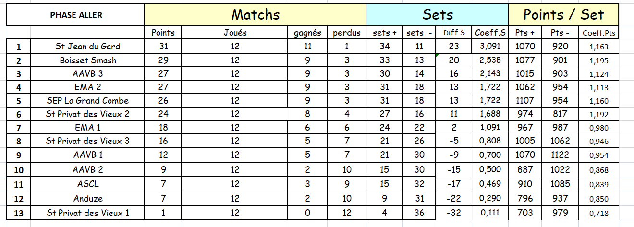Select the St Jean du Gard cell

(87, 47)
